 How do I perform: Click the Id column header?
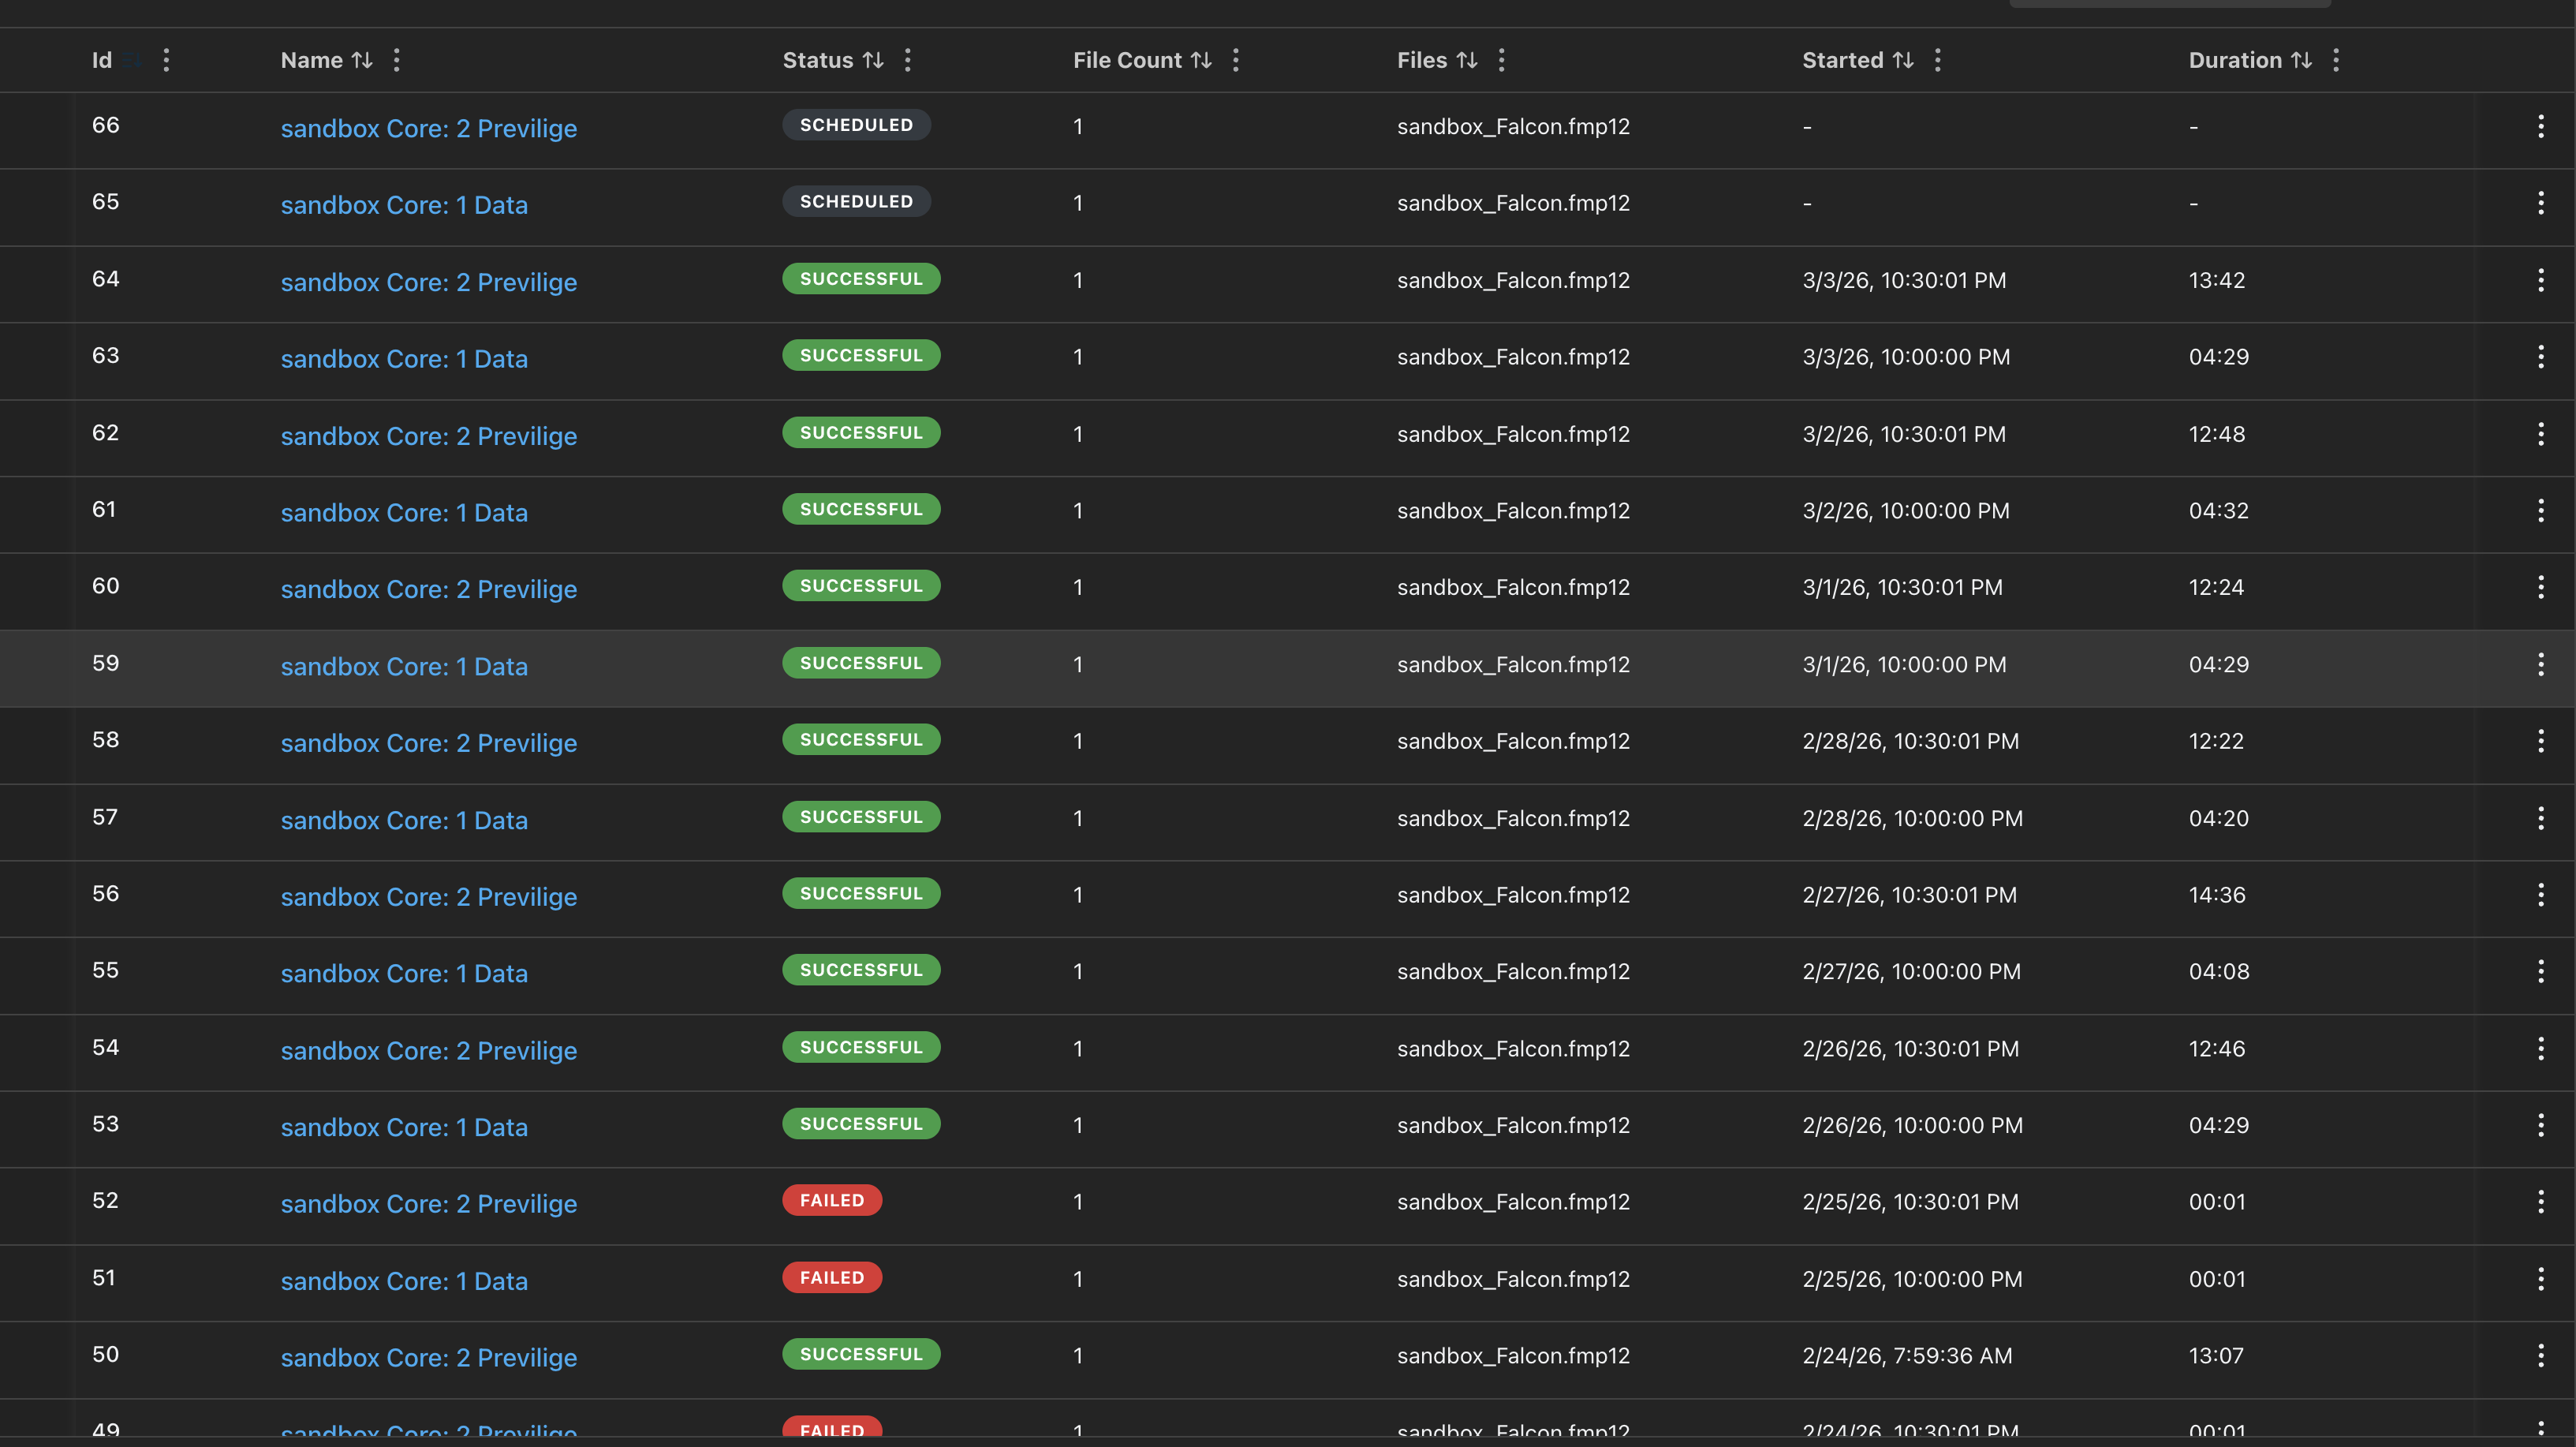point(102,60)
